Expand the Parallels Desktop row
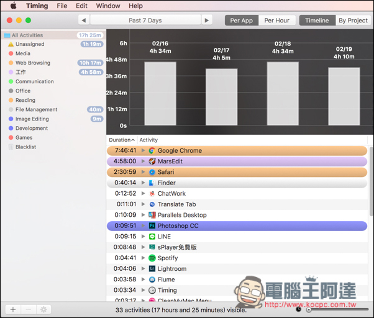This screenshot has height=318, width=374. (143, 216)
